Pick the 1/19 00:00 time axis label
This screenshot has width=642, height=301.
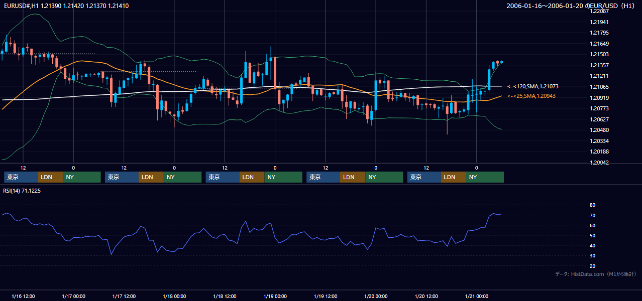coord(275,296)
